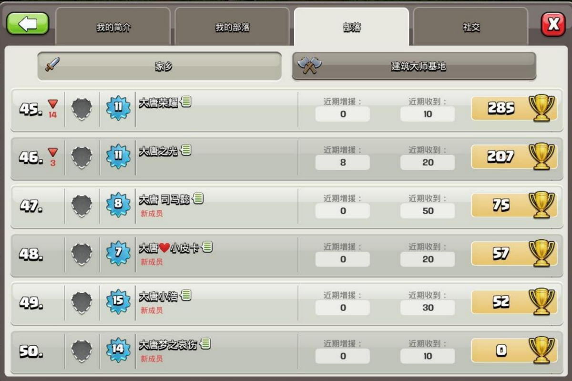The height and width of the screenshot is (381, 572).
Task: Click the green back arrow button
Action: [28, 23]
